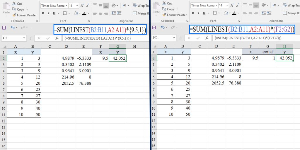
Task: Center text horizontally in the right window
Action: coord(250,13)
